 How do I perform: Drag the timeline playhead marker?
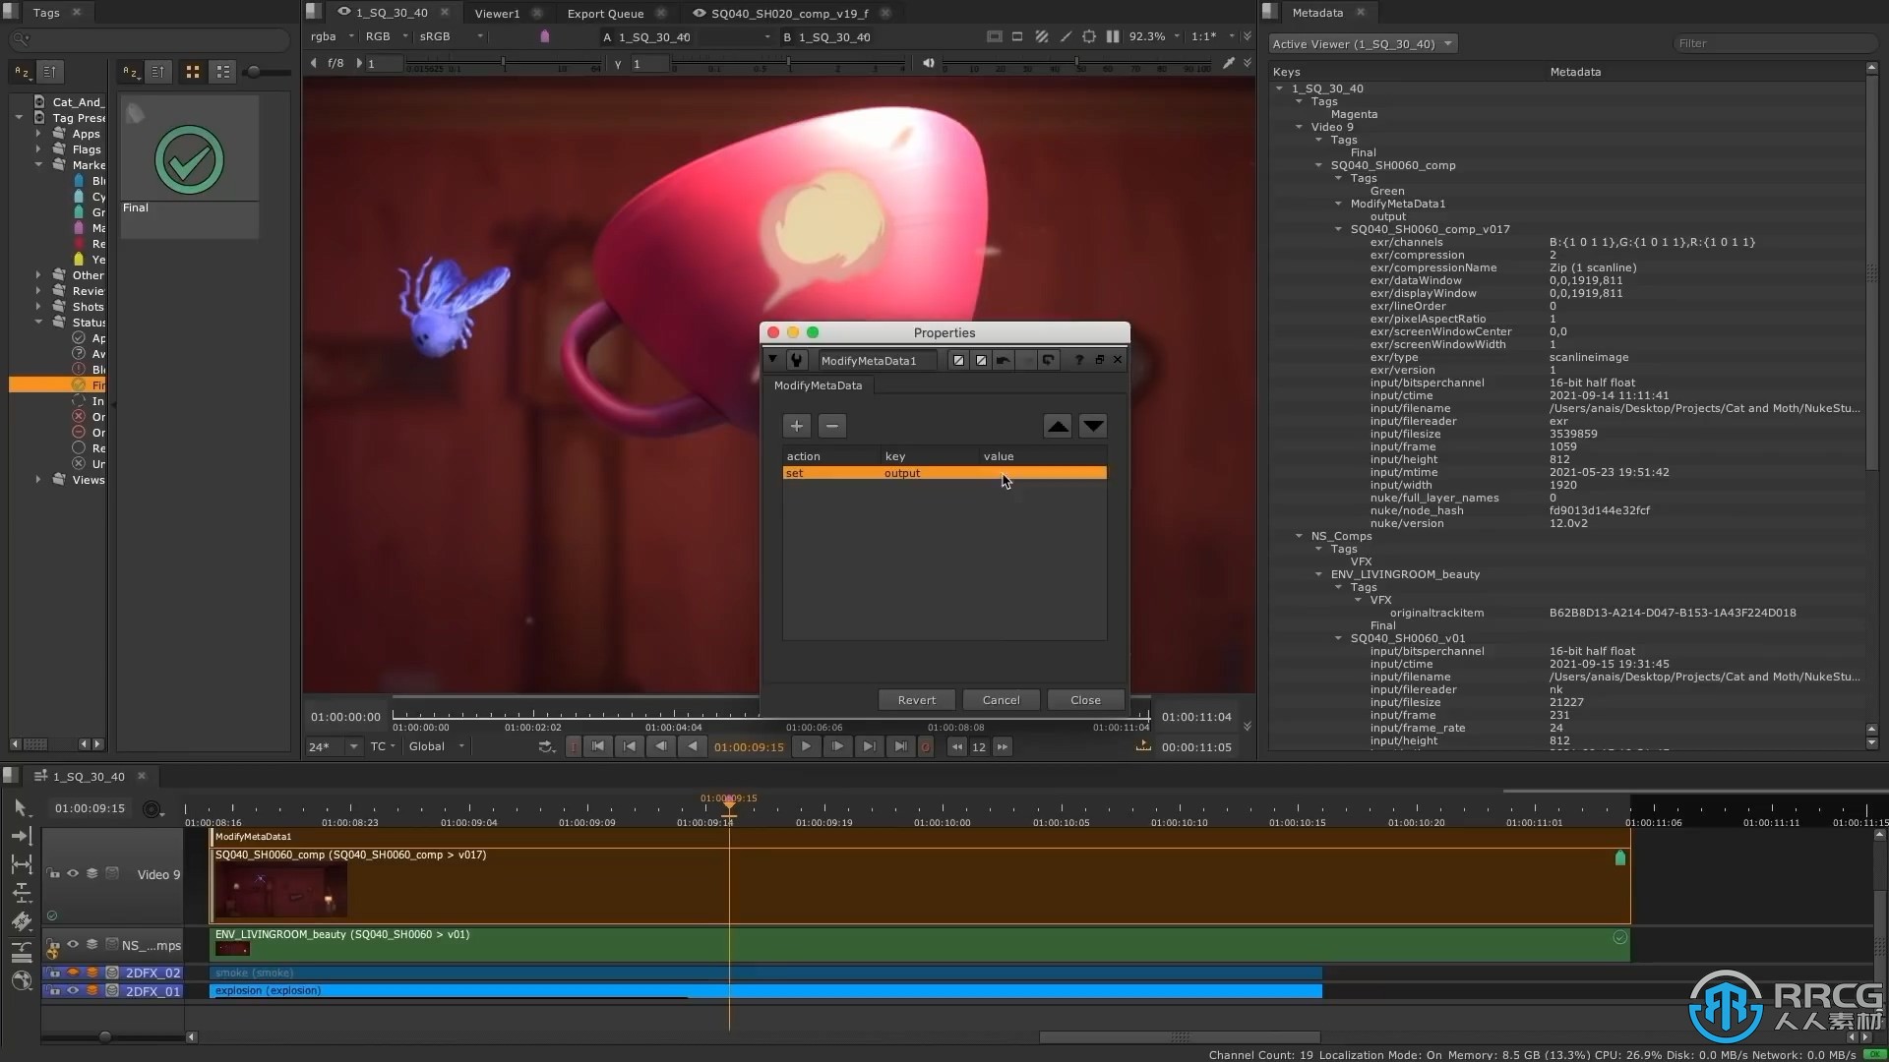click(728, 805)
